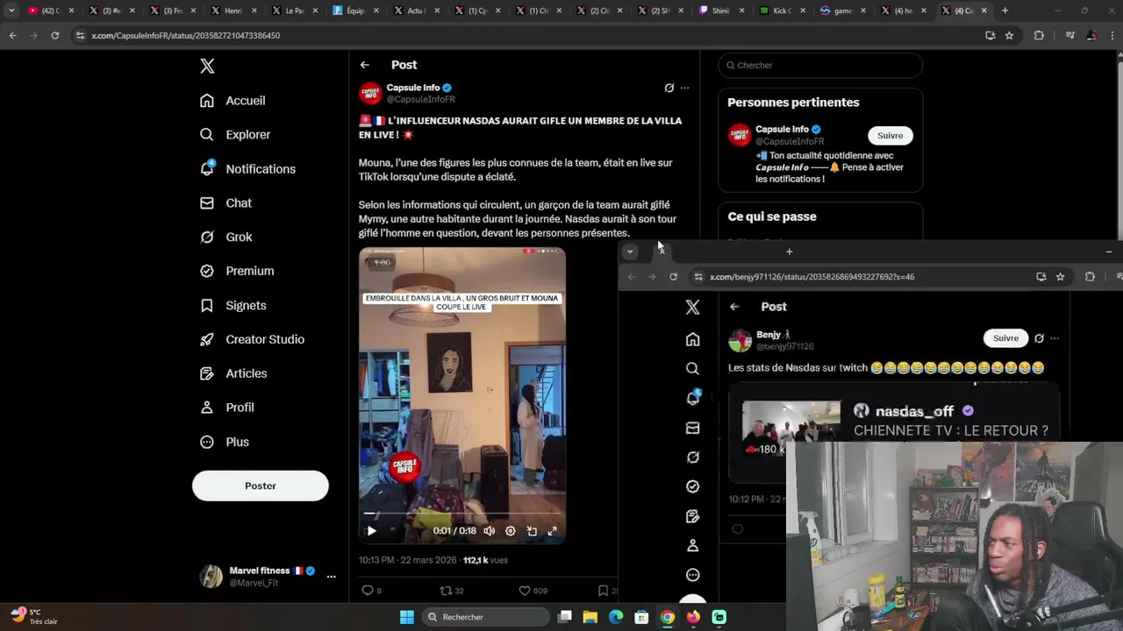Open File Explorer from the taskbar
This screenshot has width=1123, height=631.
[590, 617]
